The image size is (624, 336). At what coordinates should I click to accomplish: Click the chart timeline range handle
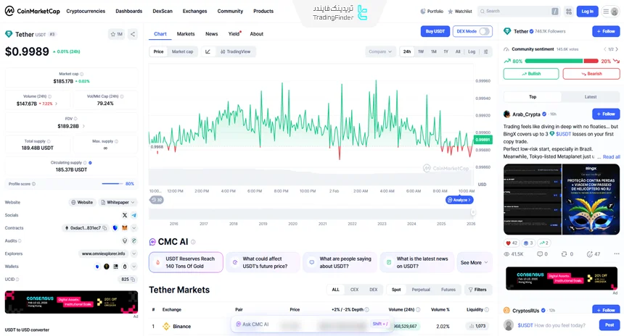[x=473, y=212]
